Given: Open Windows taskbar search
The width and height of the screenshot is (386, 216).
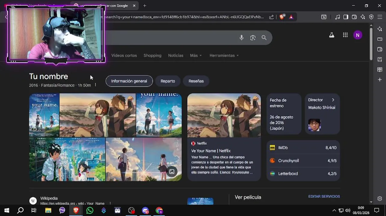Looking at the screenshot, I should pyautogui.click(x=20, y=210).
